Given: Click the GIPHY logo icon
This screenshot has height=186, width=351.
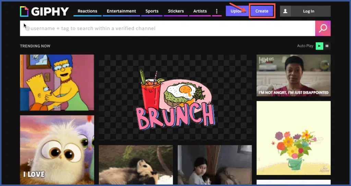Looking at the screenshot, I should [x=24, y=11].
